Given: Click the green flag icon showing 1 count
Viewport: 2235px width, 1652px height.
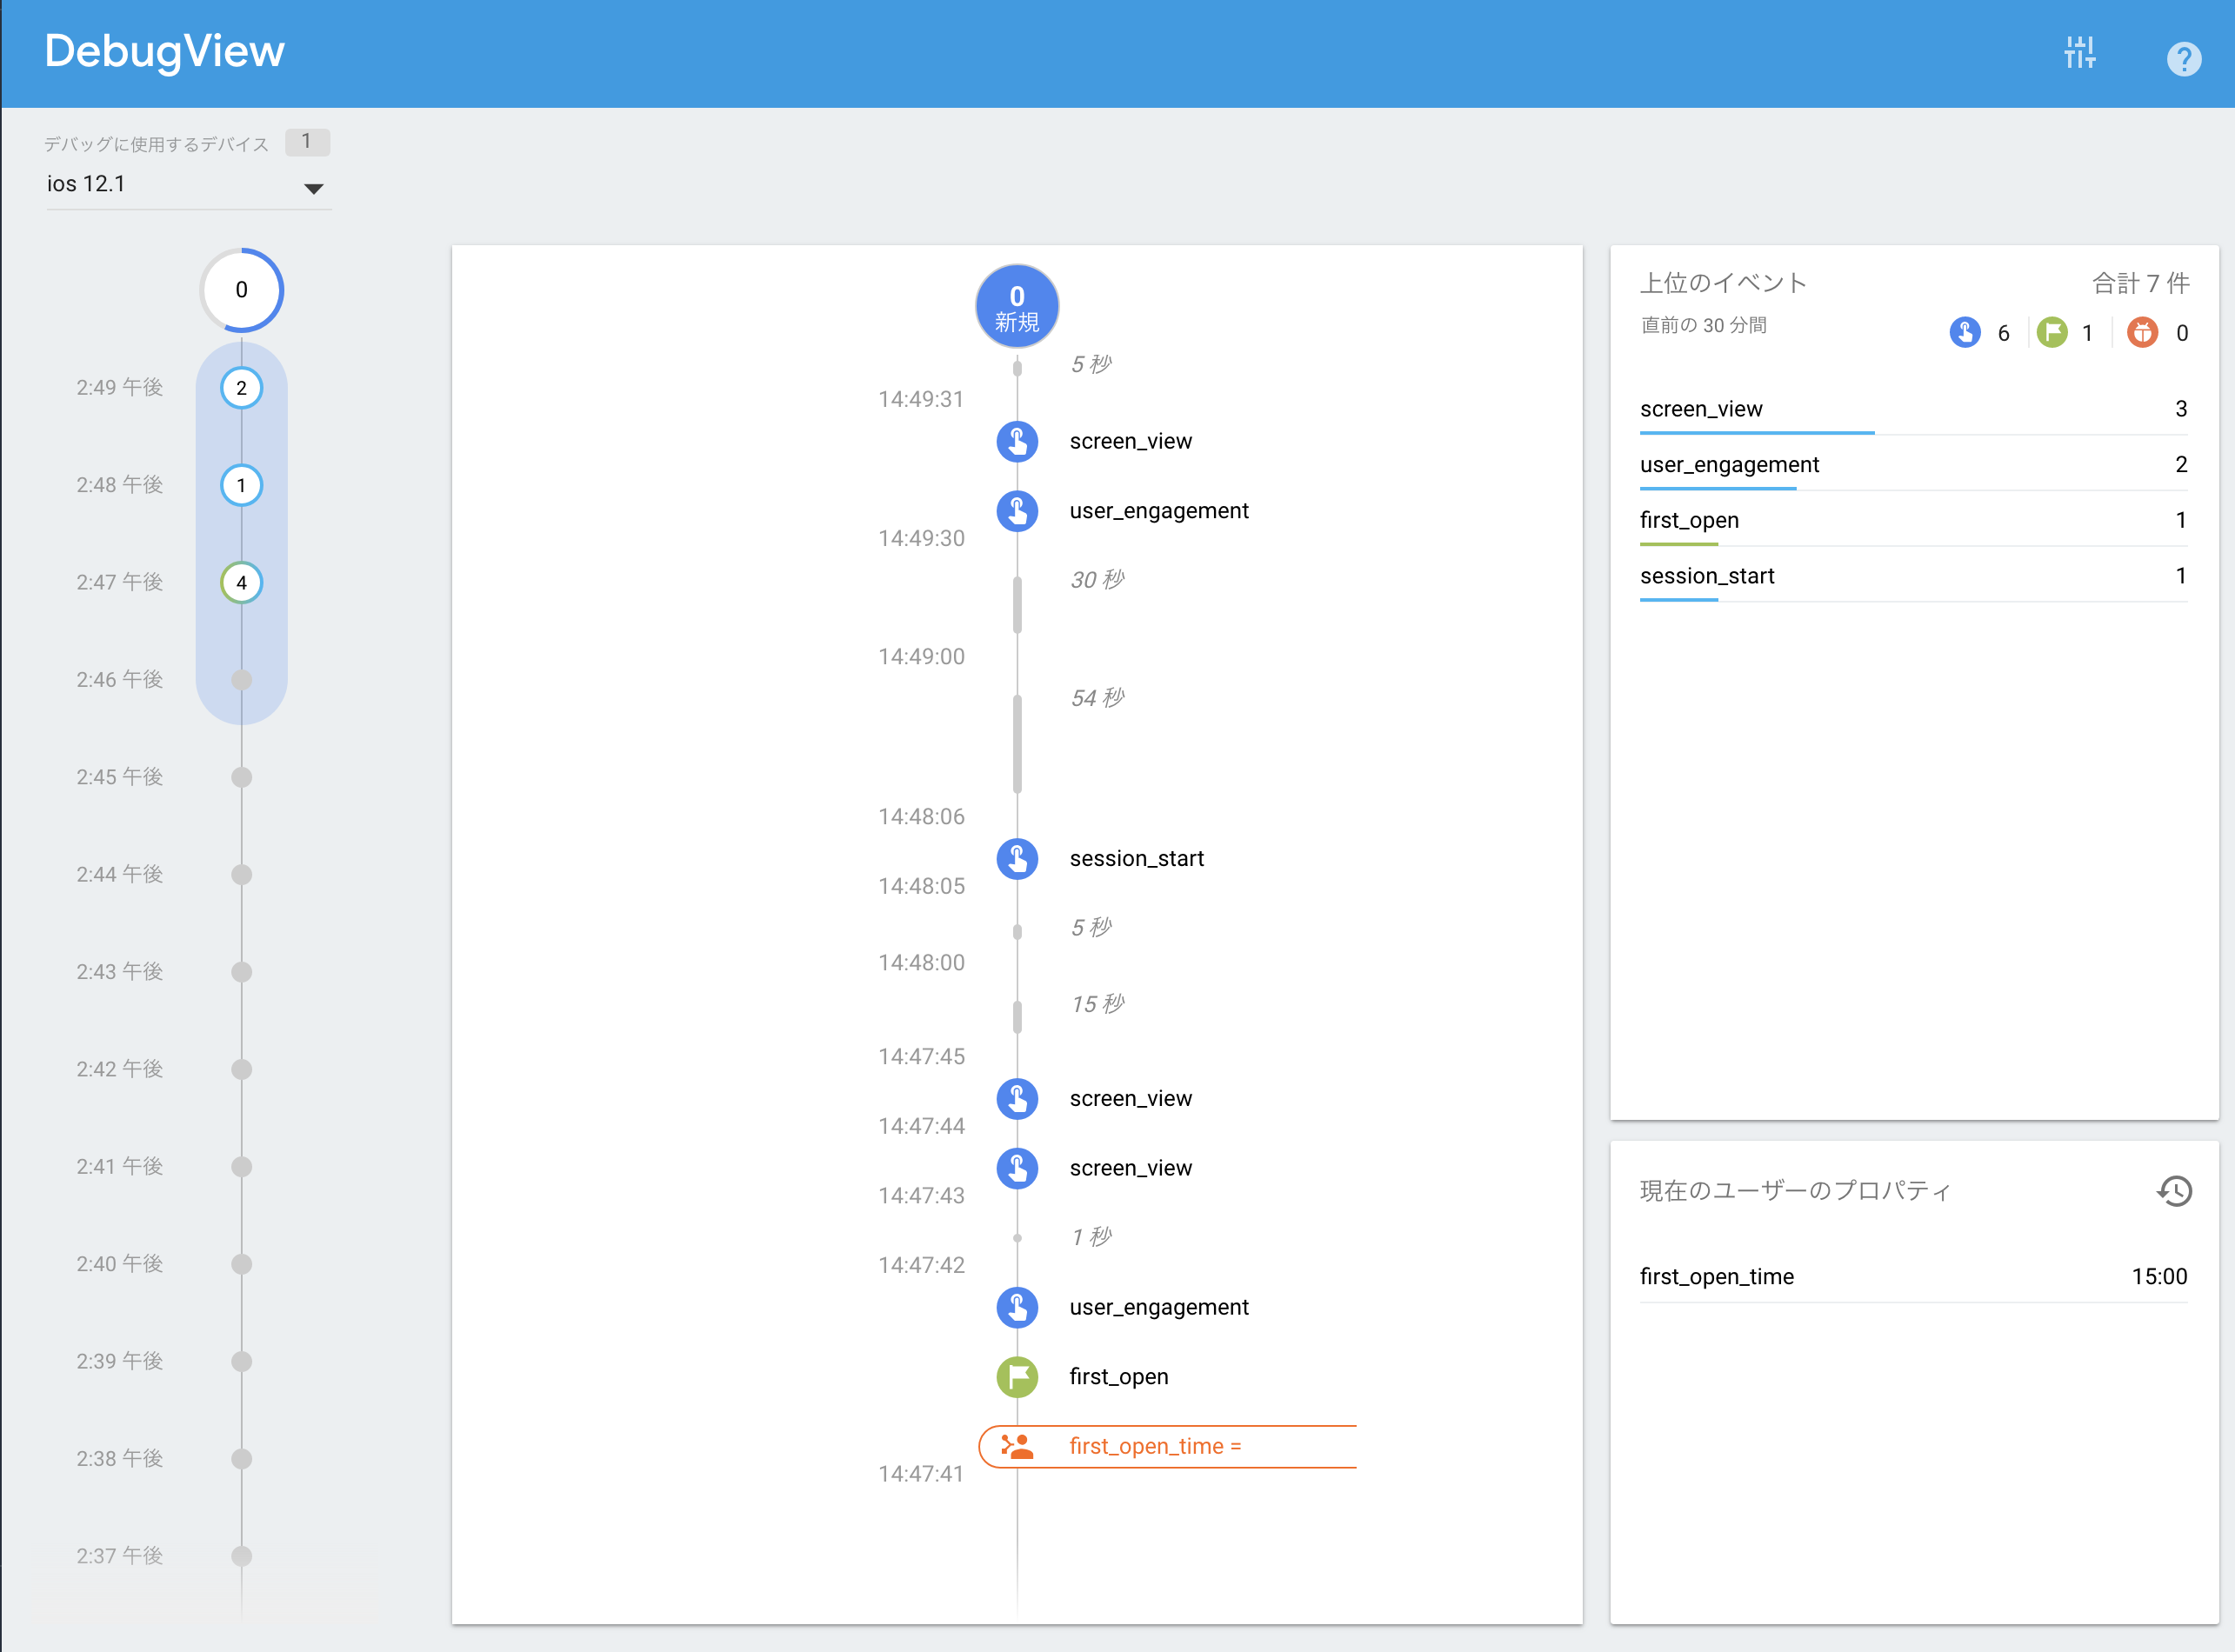Looking at the screenshot, I should [x=2053, y=332].
